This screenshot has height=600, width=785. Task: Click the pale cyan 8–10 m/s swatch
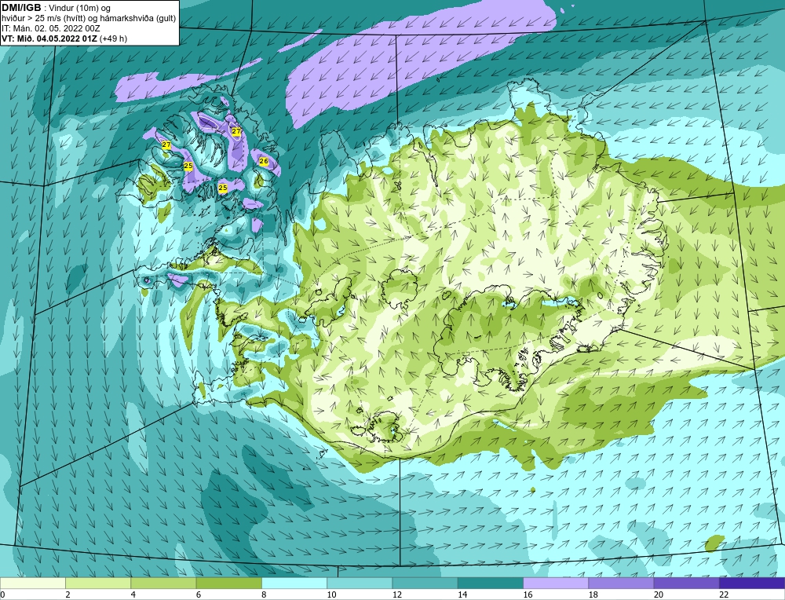(x=294, y=583)
